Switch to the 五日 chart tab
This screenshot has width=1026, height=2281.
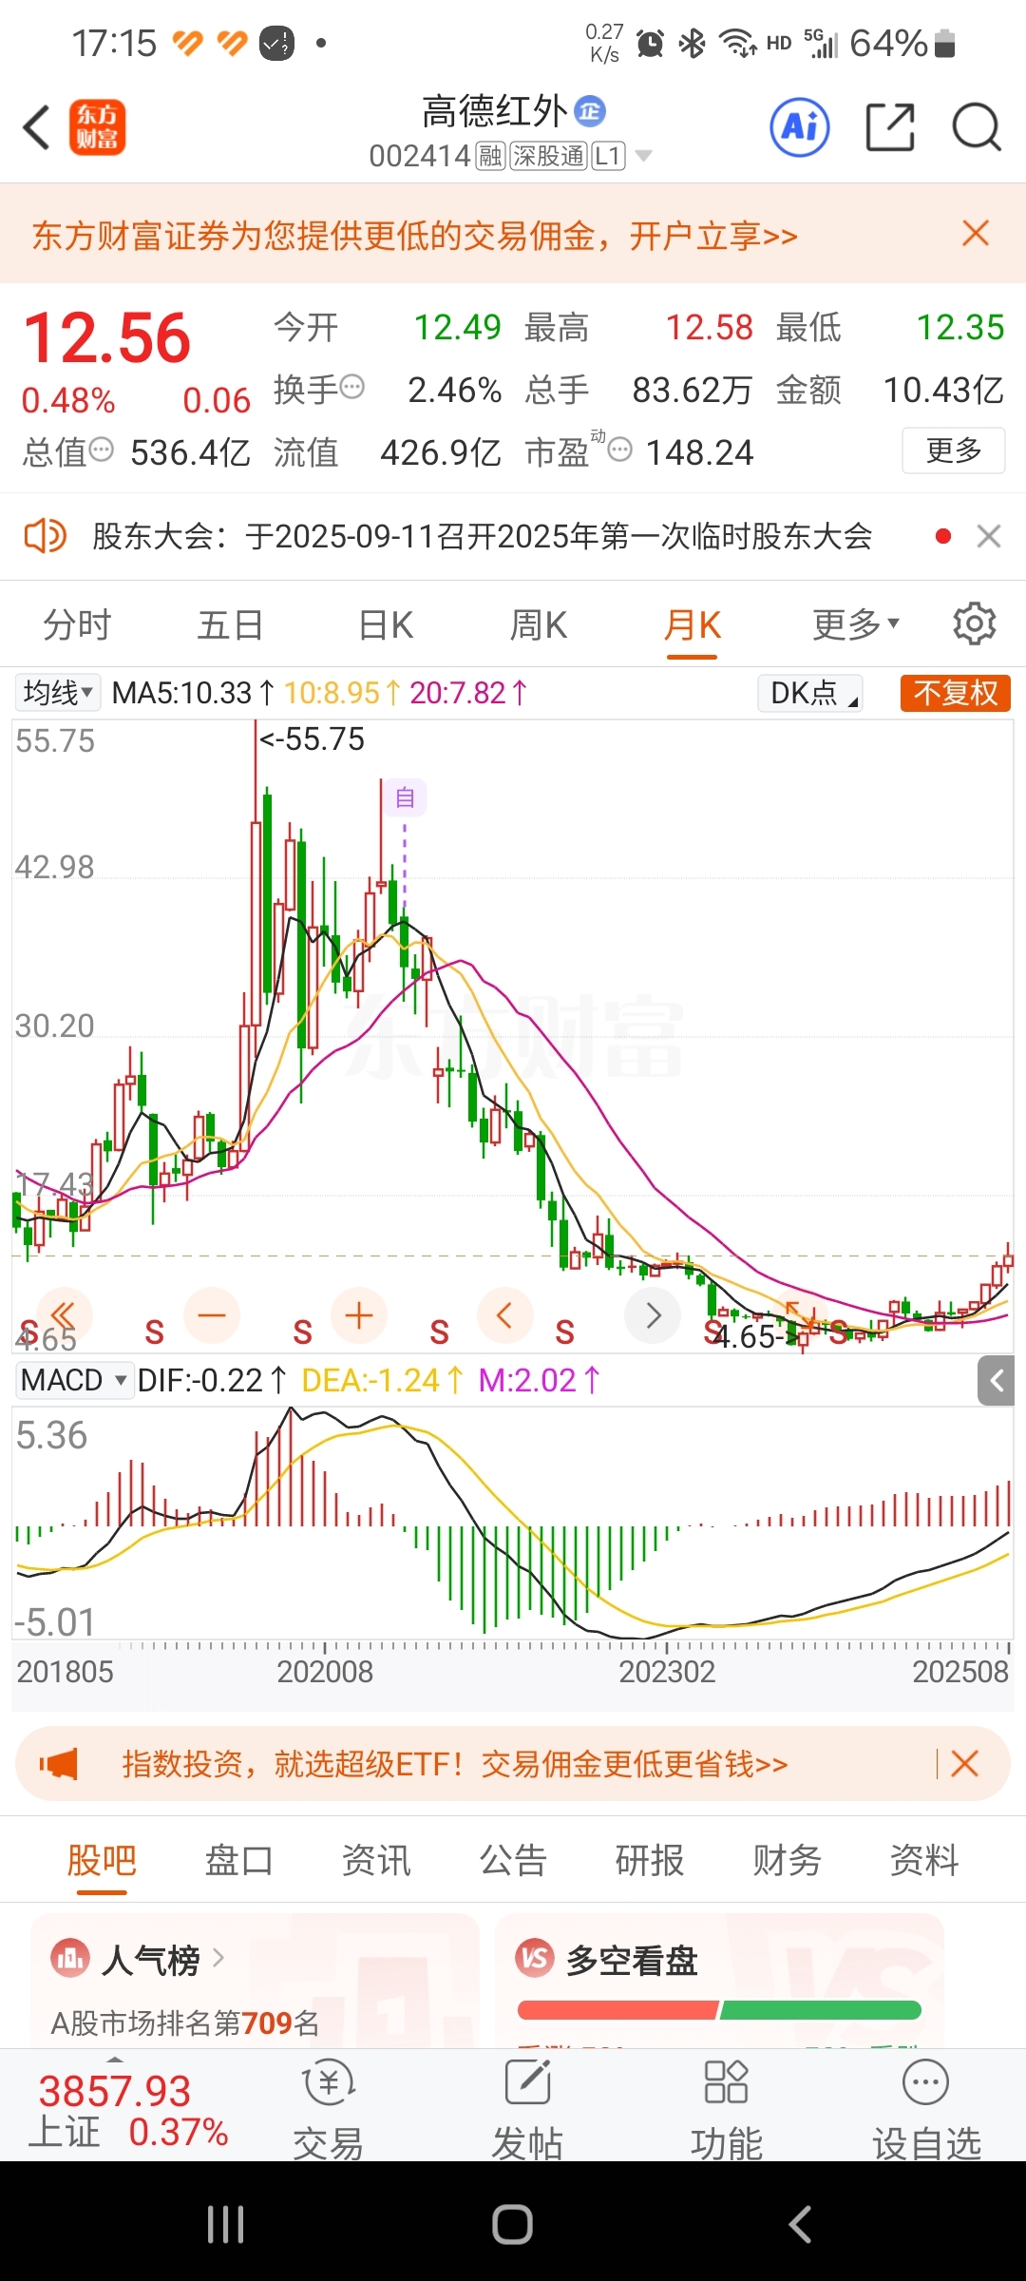coord(231,625)
